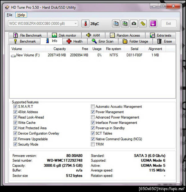The image size is (186, 192).
Task: Click the 2096994 MB free value
Action: [79, 55]
